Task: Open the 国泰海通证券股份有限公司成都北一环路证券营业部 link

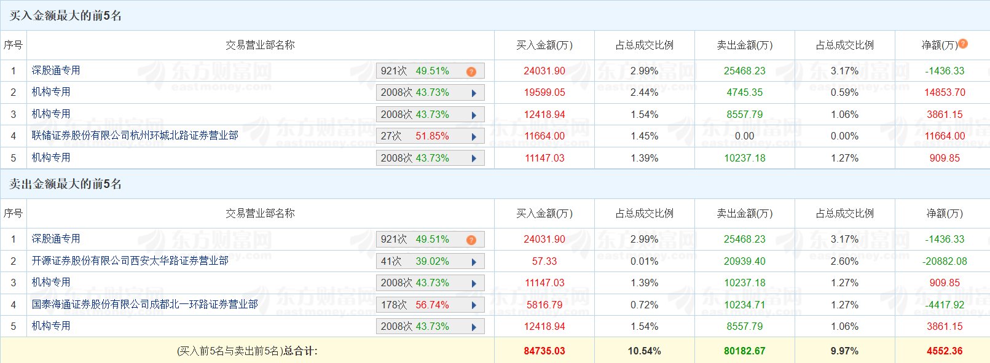Action: pyautogui.click(x=144, y=304)
